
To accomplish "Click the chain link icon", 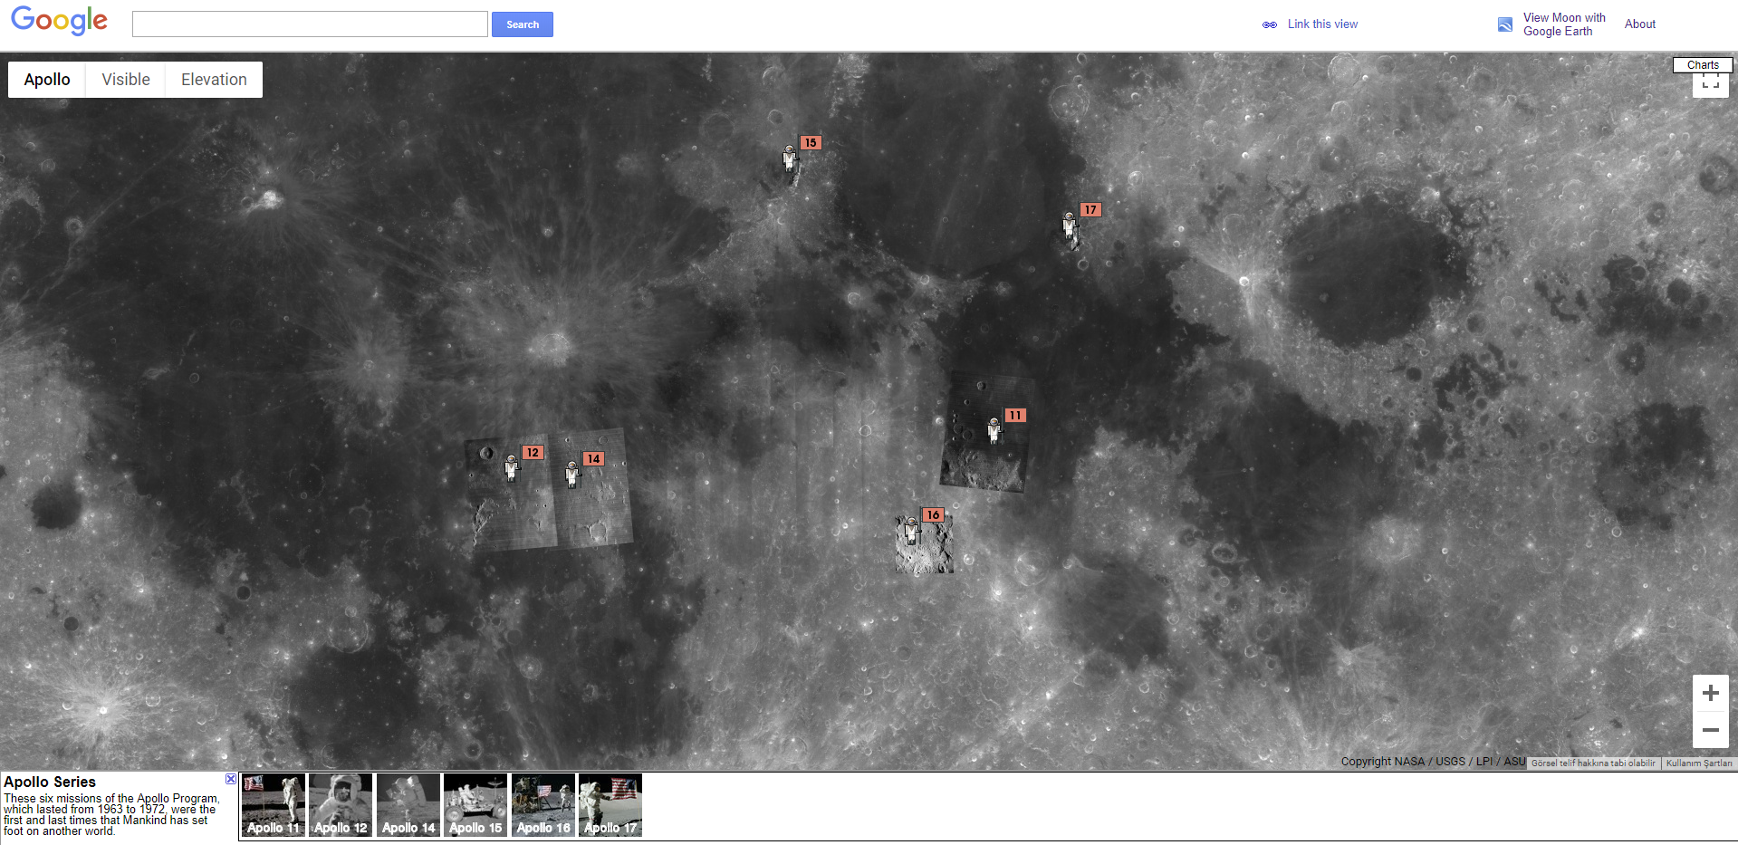I will [1270, 24].
